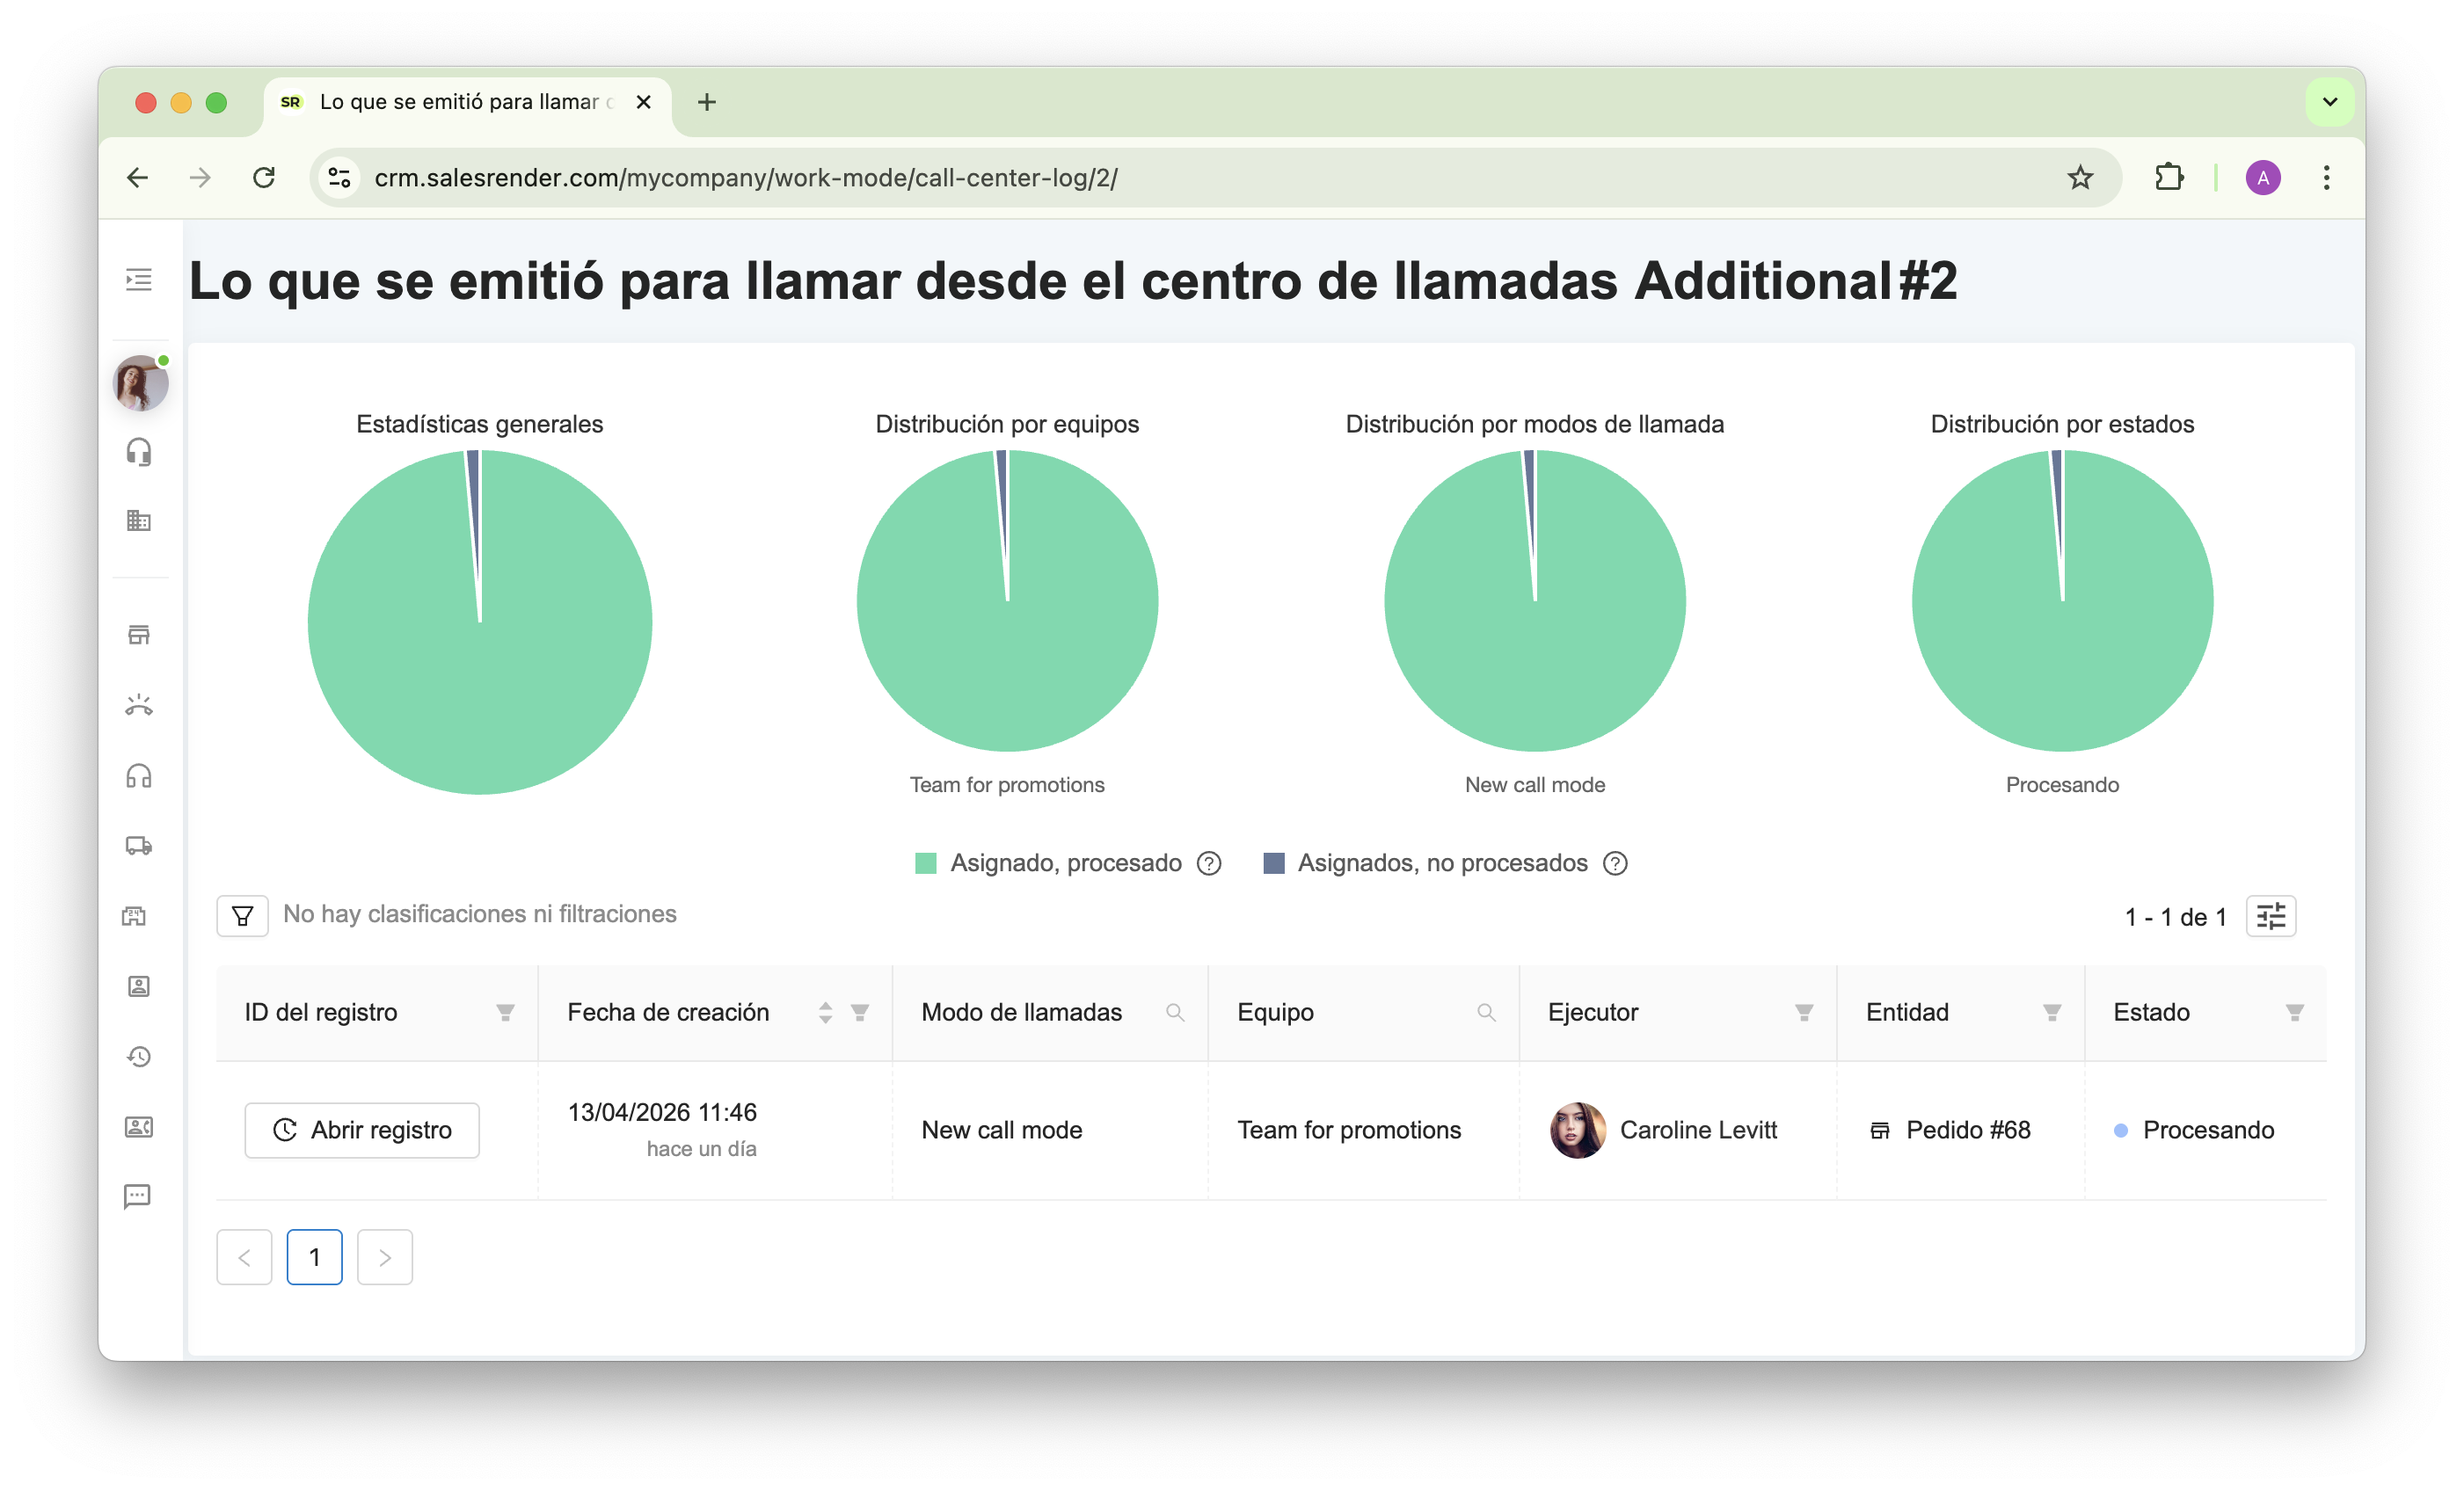Image resolution: width=2464 pixels, height=1491 pixels.
Task: Select page 1 in pagination
Action: [314, 1257]
